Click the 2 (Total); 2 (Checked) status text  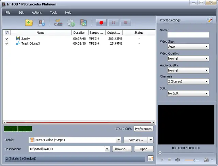coord(21,159)
